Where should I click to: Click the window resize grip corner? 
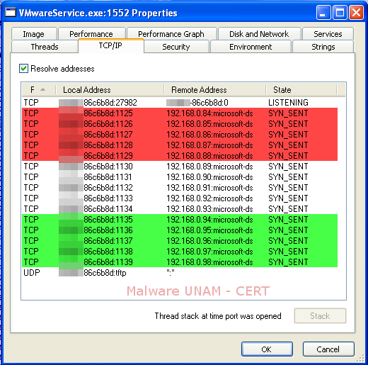point(360,359)
